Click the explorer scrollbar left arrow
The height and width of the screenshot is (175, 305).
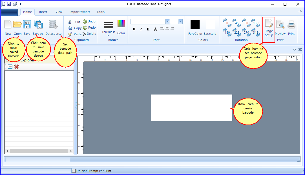coord(7,151)
